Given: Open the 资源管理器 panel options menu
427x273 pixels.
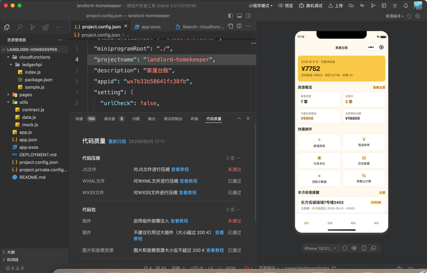Looking at the screenshot, I should coord(60,40).
